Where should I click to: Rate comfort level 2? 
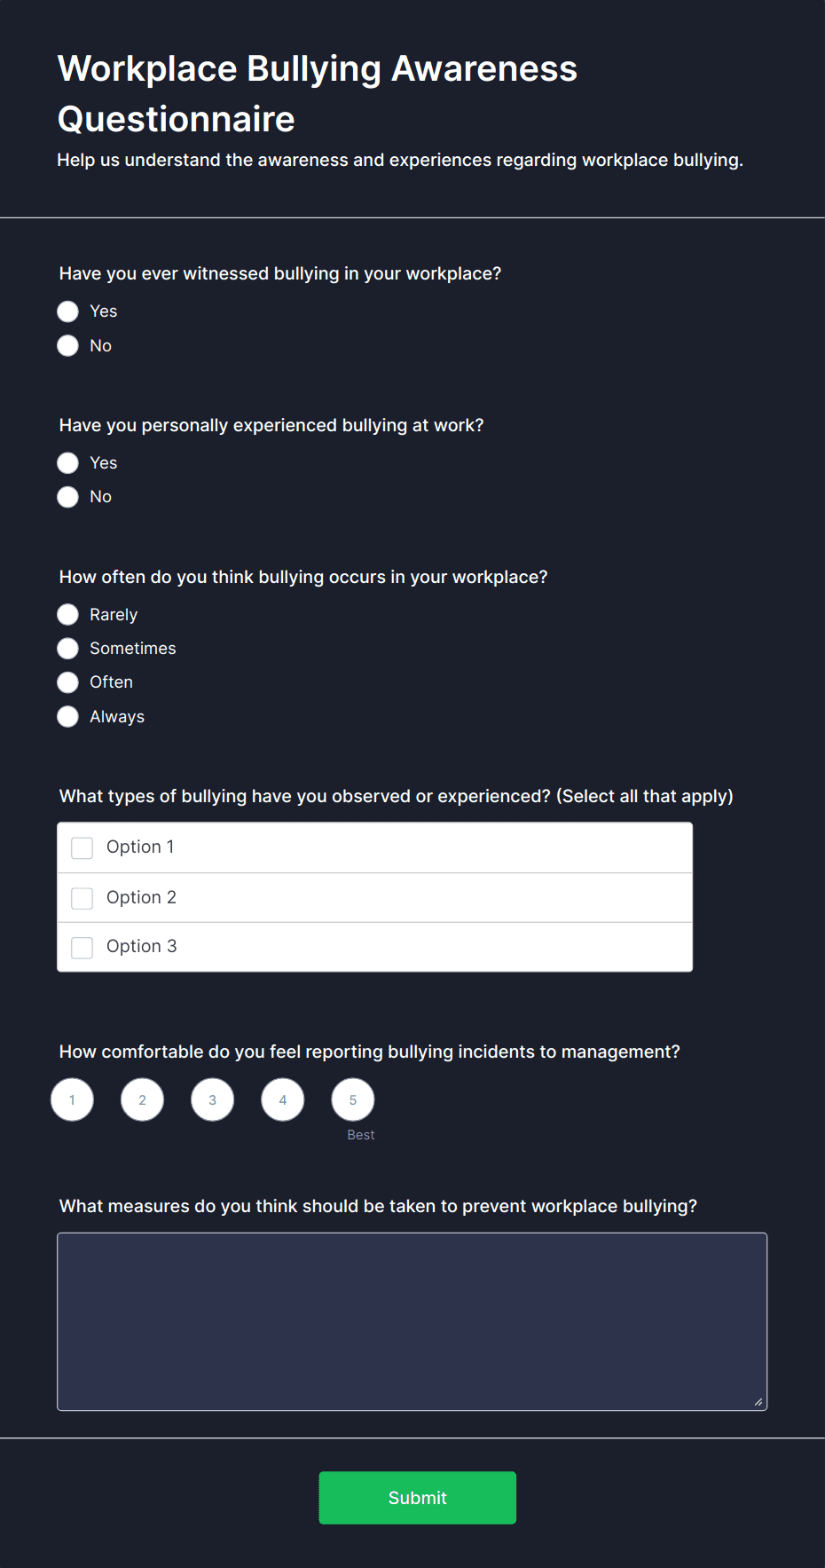coord(142,1100)
